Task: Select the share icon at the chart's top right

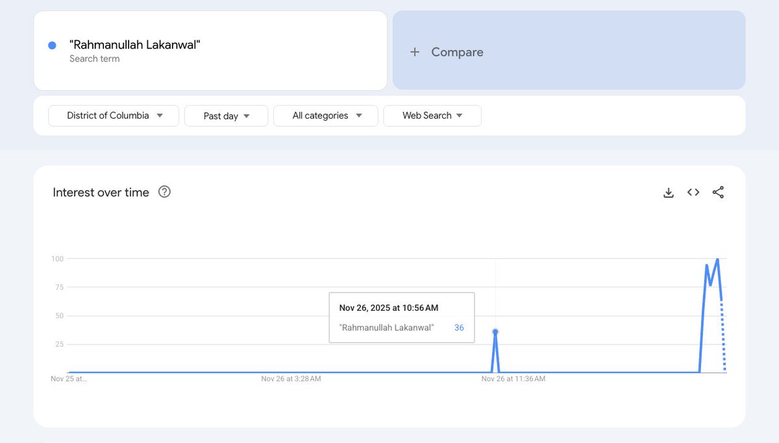Action: pos(719,192)
